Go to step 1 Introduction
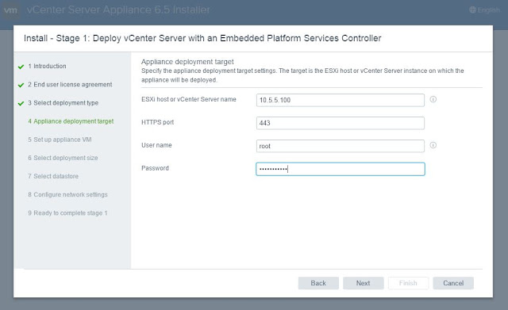Image resolution: width=508 pixels, height=310 pixels. pyautogui.click(x=47, y=66)
